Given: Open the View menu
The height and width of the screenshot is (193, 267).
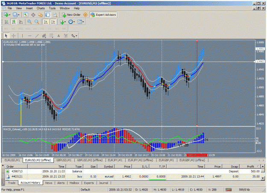Looking at the screenshot, I should (19, 8).
